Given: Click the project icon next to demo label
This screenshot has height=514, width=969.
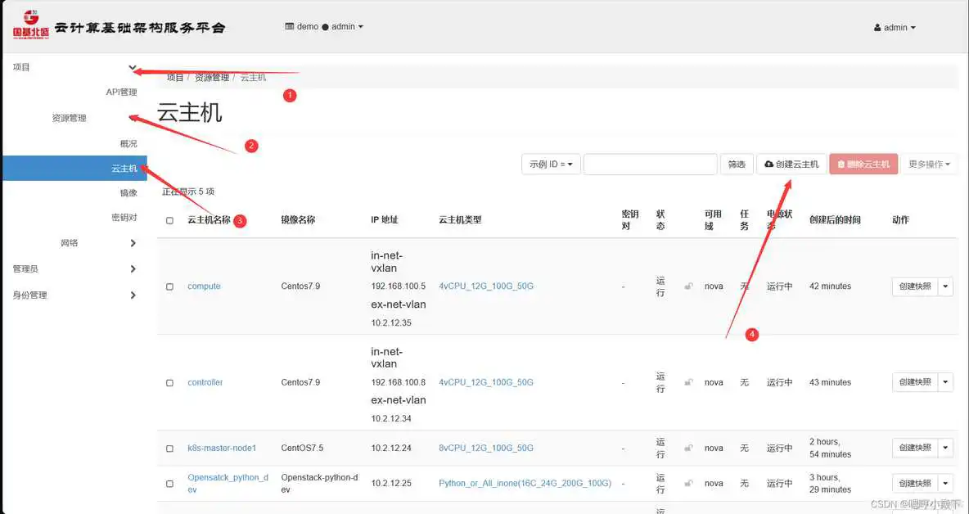Looking at the screenshot, I should tap(288, 25).
